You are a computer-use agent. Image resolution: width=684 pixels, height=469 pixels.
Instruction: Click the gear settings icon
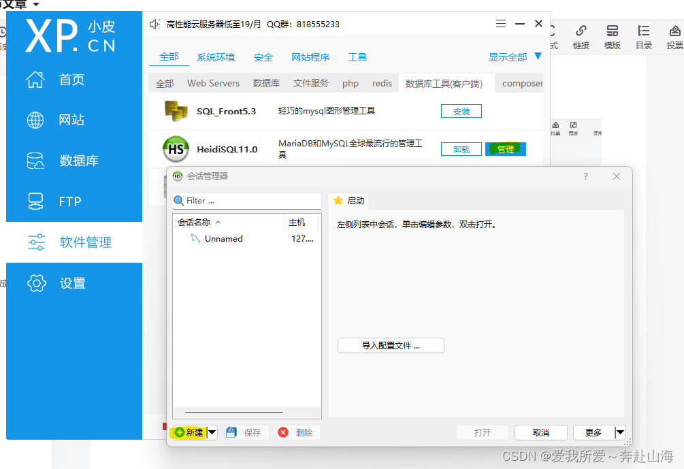pyautogui.click(x=37, y=283)
